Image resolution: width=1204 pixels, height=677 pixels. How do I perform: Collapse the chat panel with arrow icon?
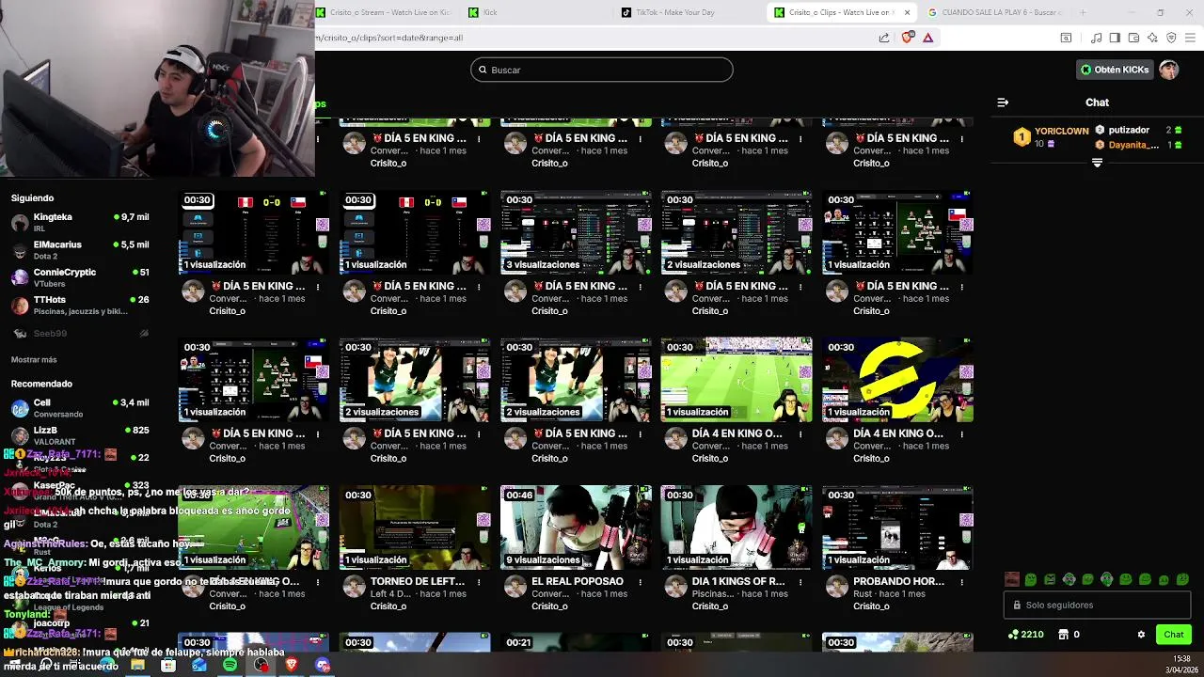[1003, 102]
